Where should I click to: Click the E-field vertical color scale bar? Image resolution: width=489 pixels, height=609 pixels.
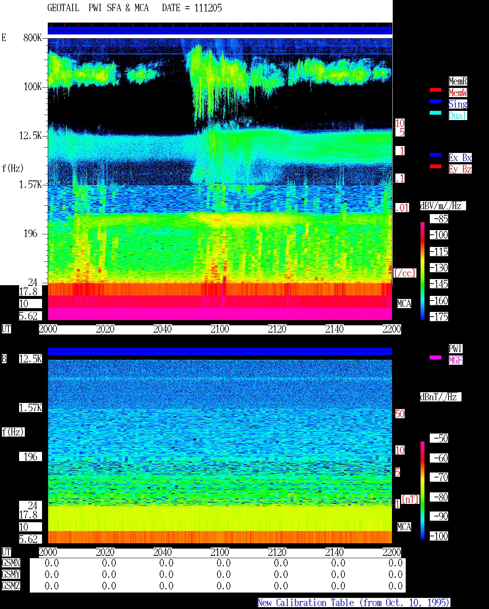[x=423, y=271]
